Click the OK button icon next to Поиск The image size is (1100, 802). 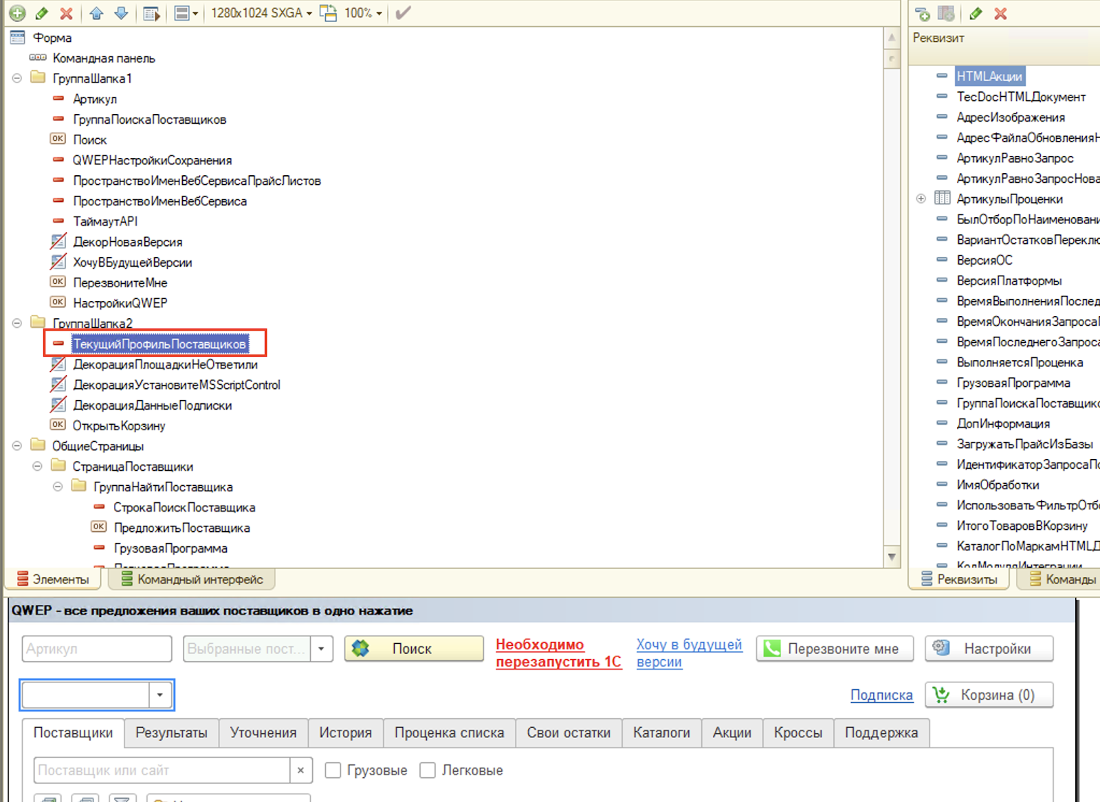(58, 139)
